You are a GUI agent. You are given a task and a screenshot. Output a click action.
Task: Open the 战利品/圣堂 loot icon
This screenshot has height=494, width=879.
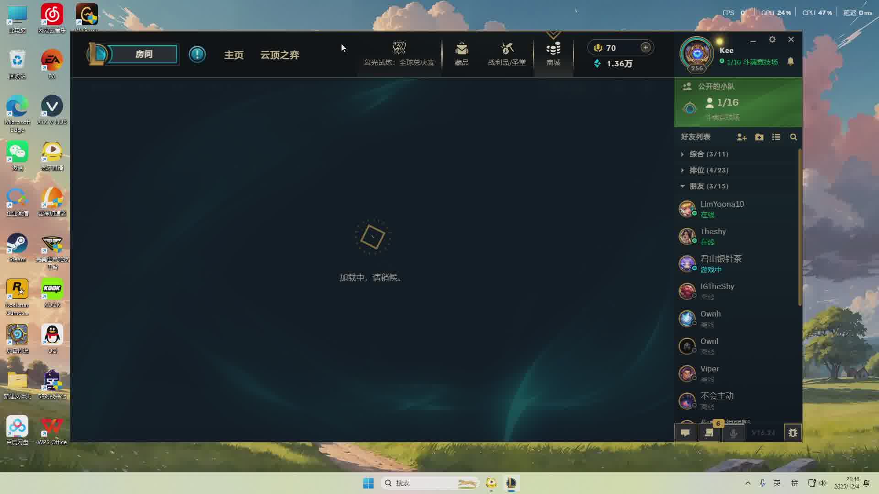(x=507, y=53)
